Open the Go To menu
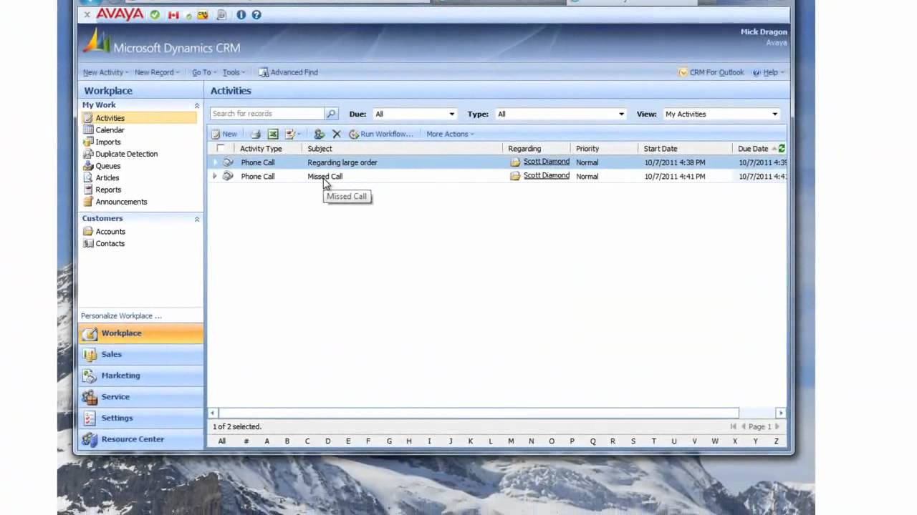This screenshot has width=917, height=515. coord(203,72)
